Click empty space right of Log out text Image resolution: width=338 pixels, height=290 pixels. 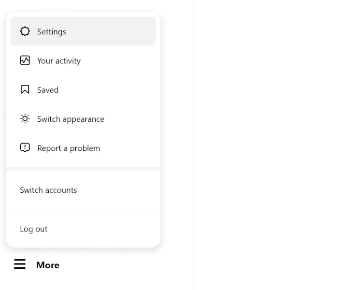pos(103,229)
